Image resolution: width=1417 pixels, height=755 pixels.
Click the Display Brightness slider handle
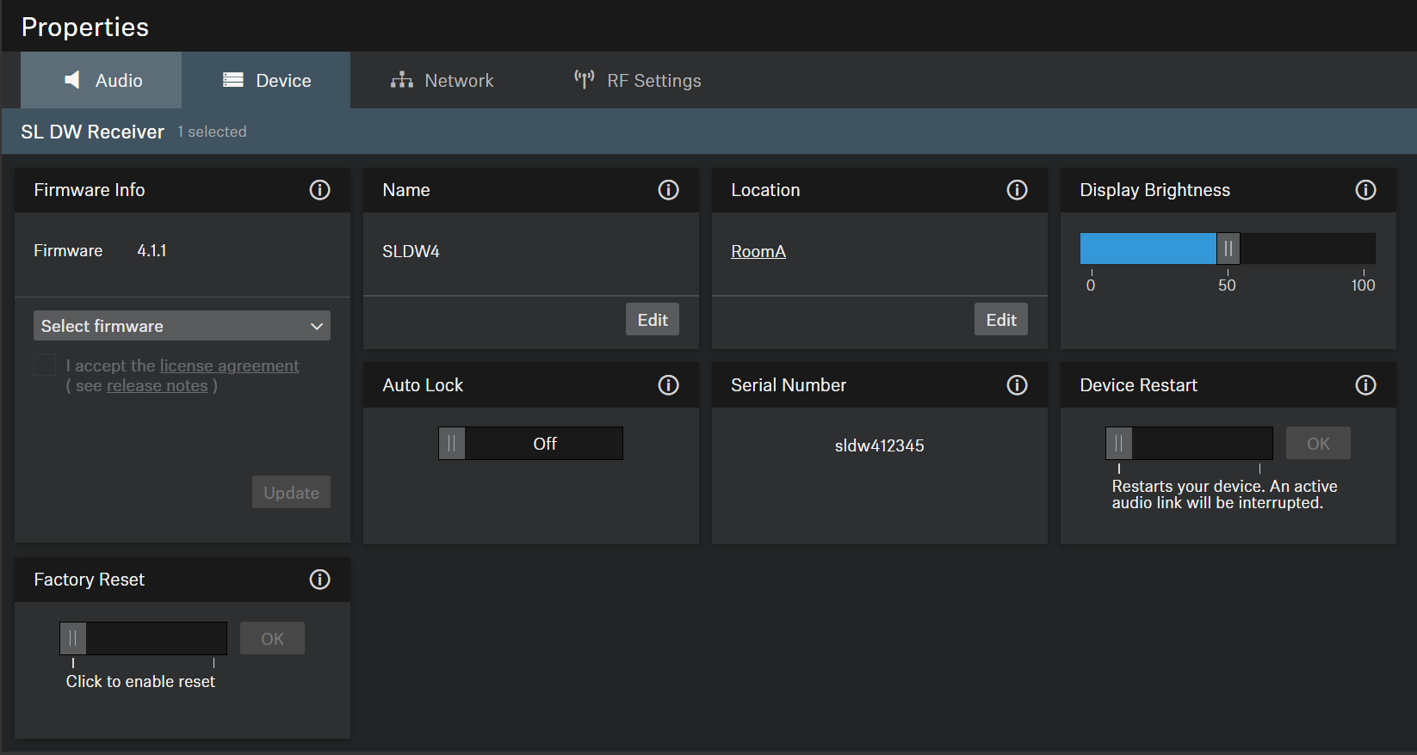(x=1228, y=249)
